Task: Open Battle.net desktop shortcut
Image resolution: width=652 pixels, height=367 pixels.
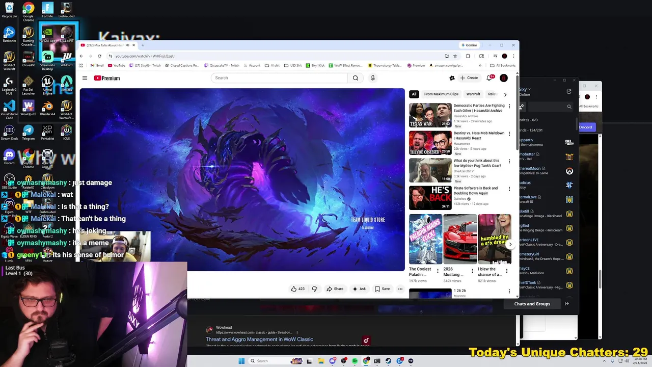Action: pyautogui.click(x=9, y=35)
